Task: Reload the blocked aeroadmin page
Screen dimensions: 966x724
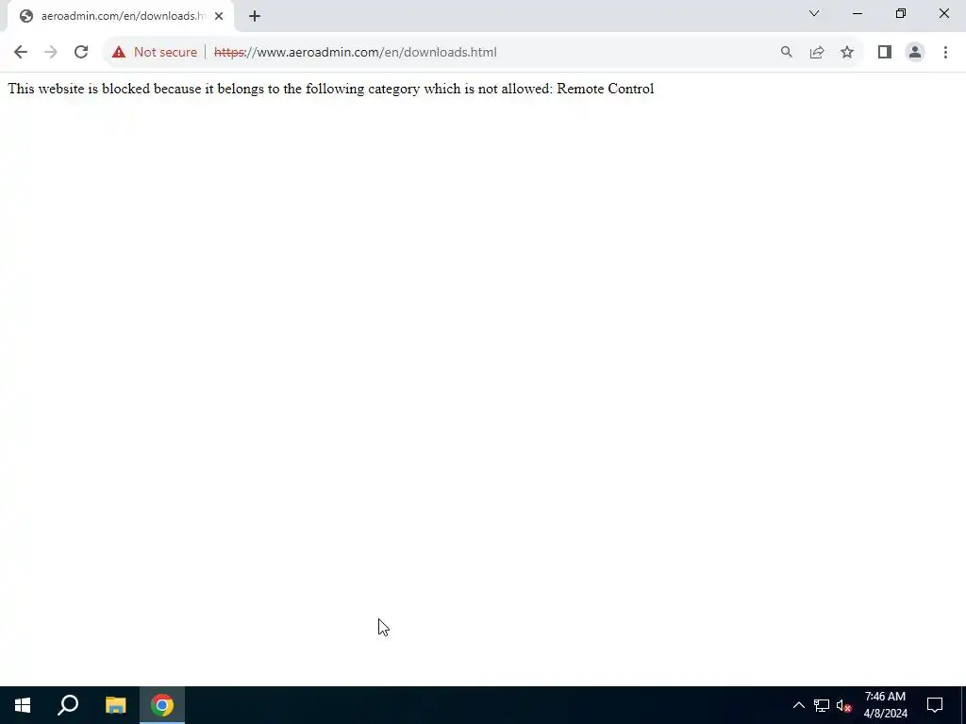Action: point(81,53)
